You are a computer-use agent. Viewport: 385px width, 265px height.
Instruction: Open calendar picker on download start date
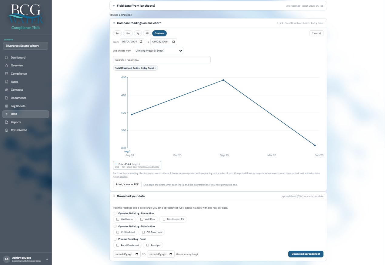(x=137, y=254)
